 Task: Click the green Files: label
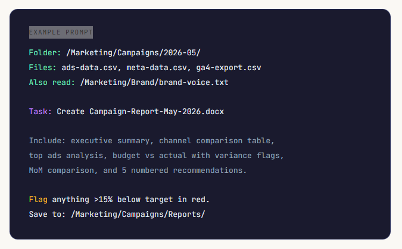click(x=42, y=68)
